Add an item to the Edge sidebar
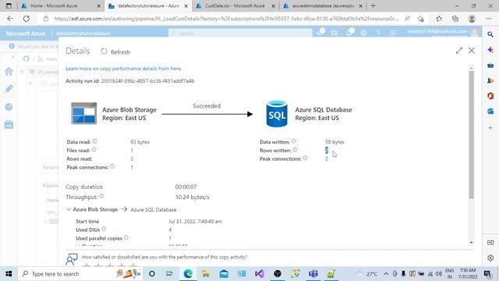The width and height of the screenshot is (499, 281). point(490,128)
